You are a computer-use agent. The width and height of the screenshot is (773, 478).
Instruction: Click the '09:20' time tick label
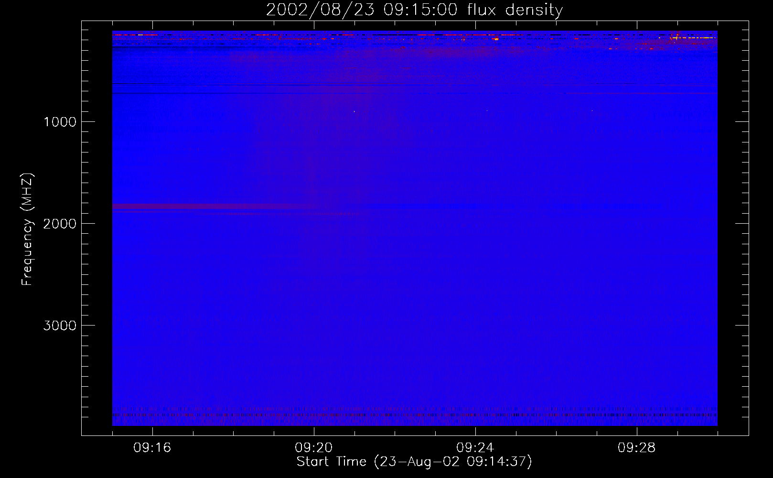point(313,448)
